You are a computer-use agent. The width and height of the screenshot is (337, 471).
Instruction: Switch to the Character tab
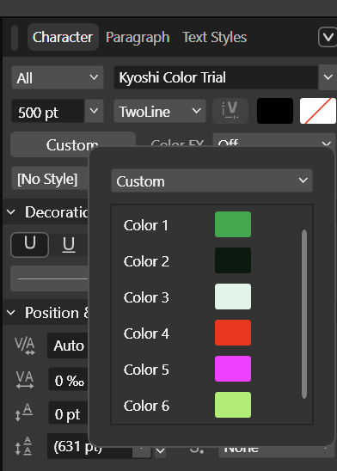point(63,37)
